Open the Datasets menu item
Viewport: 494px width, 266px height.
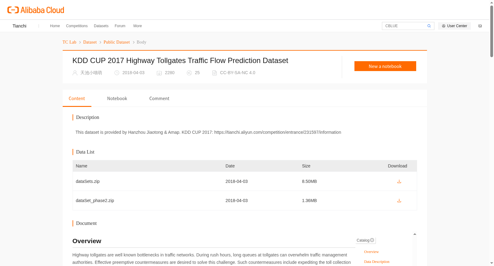coord(101,26)
